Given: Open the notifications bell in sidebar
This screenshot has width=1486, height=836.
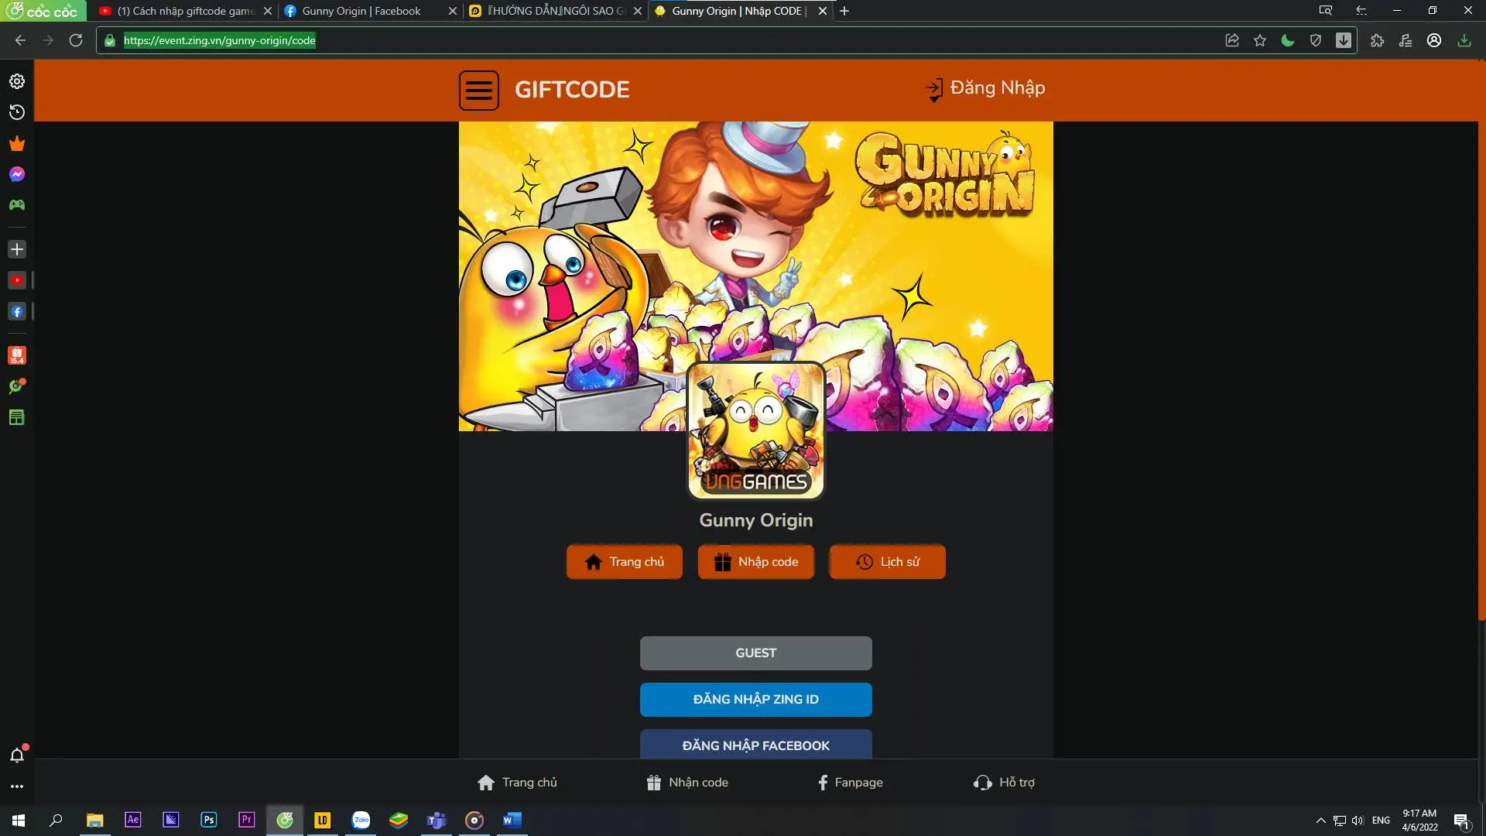Looking at the screenshot, I should 17,755.
